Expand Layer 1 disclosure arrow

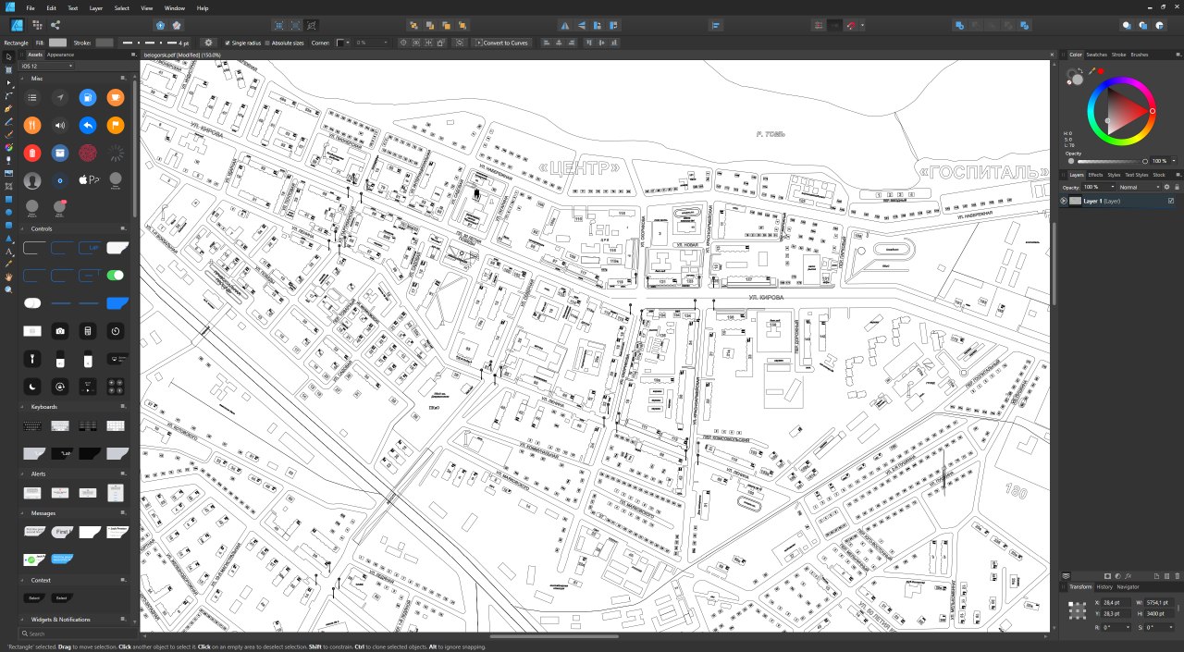click(x=1064, y=201)
